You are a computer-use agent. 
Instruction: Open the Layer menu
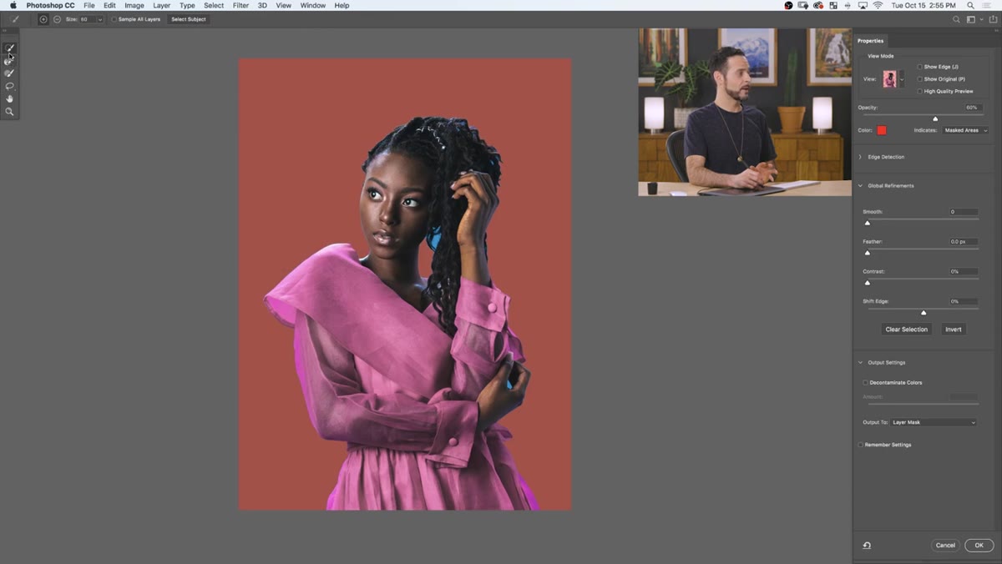click(x=162, y=5)
